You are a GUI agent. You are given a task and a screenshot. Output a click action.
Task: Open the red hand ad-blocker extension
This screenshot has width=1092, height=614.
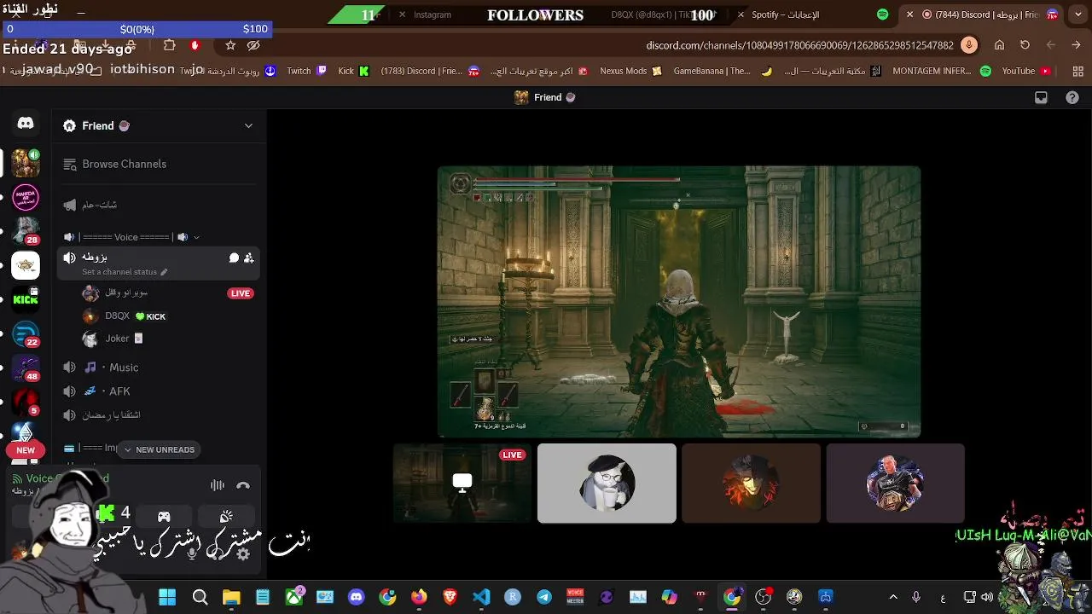pyautogui.click(x=195, y=45)
